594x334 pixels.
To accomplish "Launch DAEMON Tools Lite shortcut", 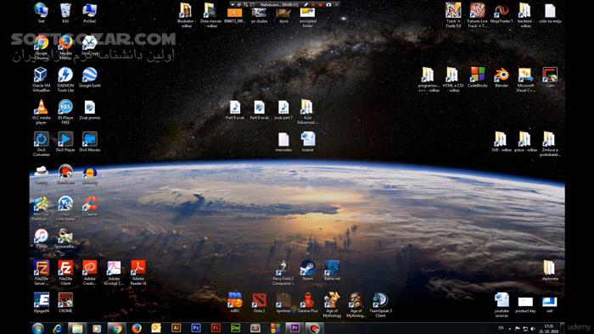I will (x=65, y=79).
